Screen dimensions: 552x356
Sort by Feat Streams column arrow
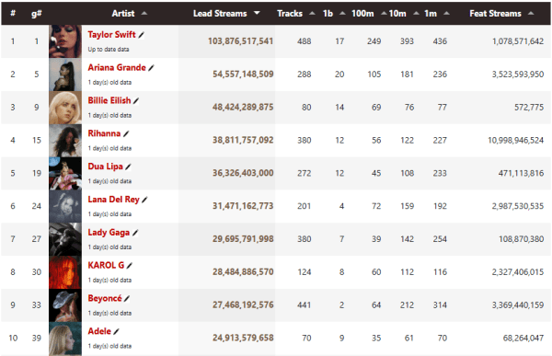click(531, 14)
